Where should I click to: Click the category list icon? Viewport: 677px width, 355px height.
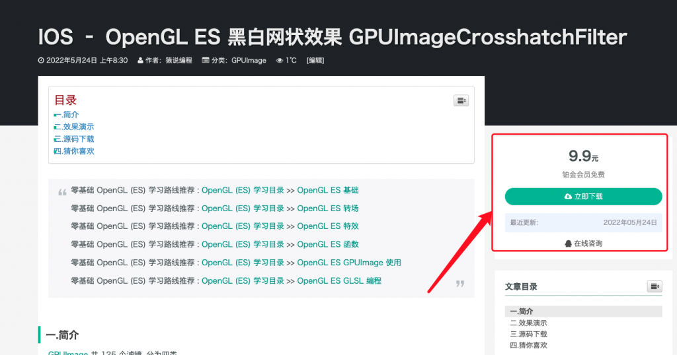(206, 60)
